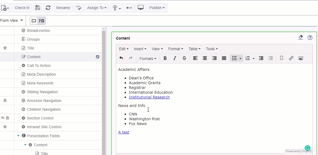Select the Intranet Site Control field
The image size is (318, 155).
click(x=44, y=127)
